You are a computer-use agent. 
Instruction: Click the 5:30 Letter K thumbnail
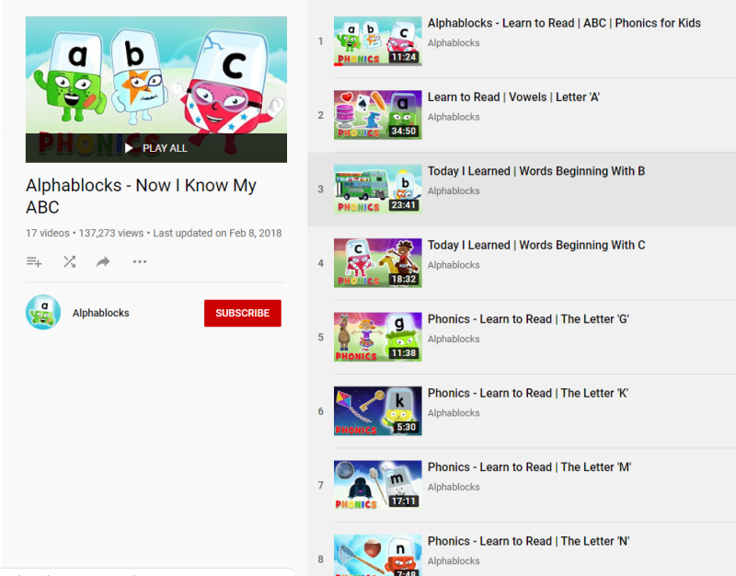[x=378, y=411]
